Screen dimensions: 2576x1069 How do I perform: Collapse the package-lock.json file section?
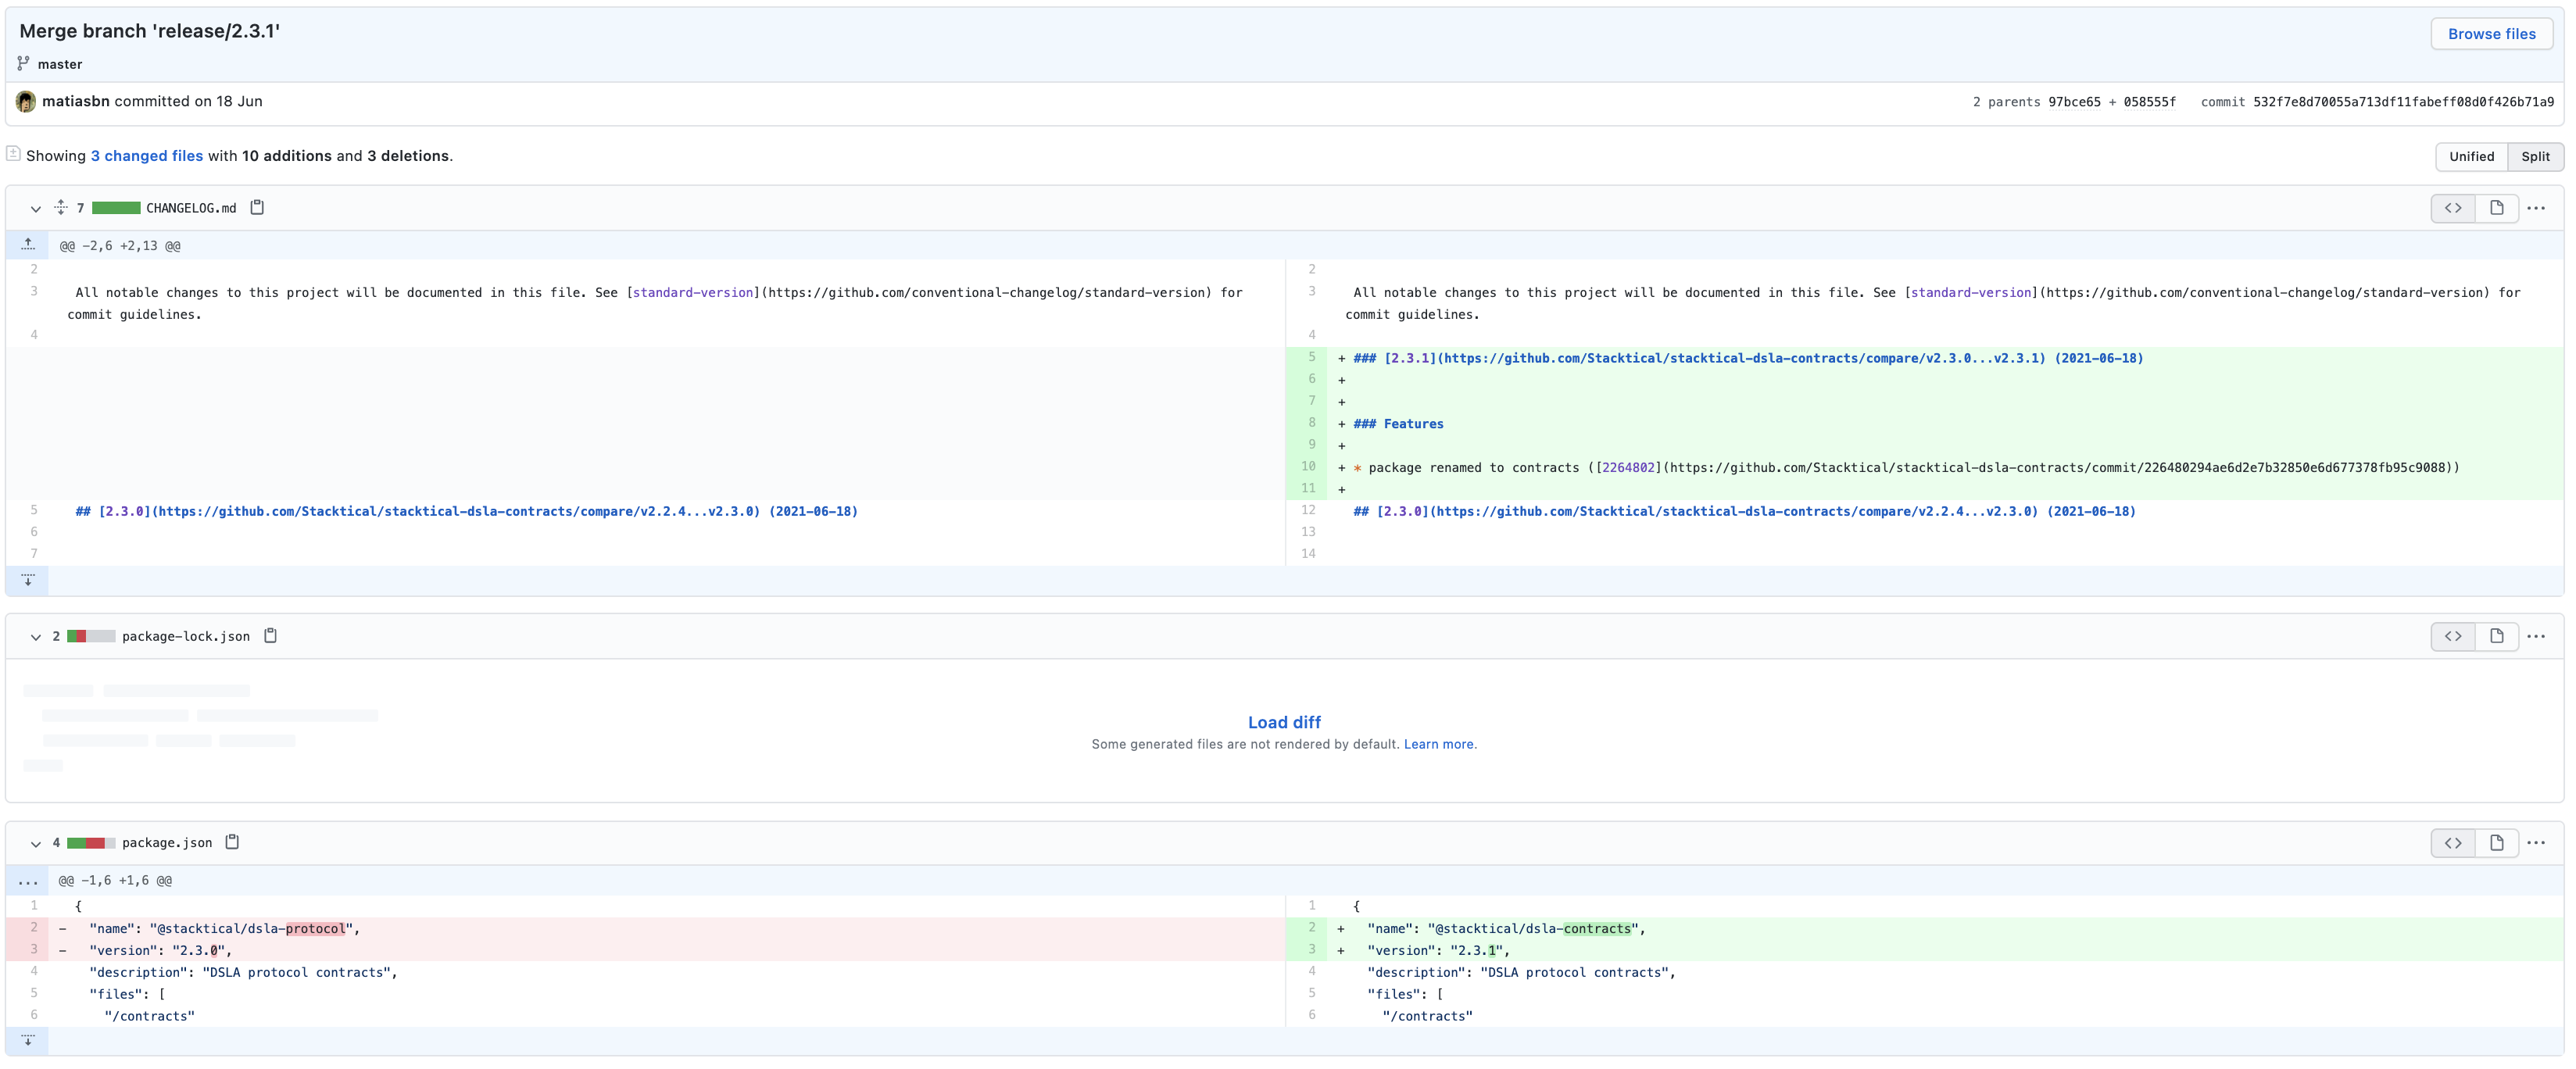point(36,637)
